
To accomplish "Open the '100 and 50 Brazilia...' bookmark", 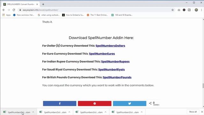I will (122, 15).
